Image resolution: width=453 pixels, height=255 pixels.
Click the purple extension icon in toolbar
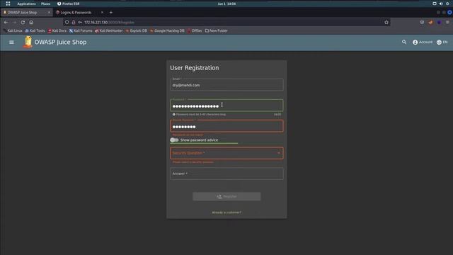tap(439, 22)
